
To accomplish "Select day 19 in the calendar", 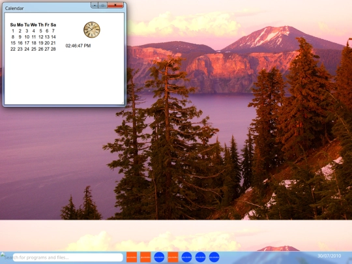I will point(41,43).
